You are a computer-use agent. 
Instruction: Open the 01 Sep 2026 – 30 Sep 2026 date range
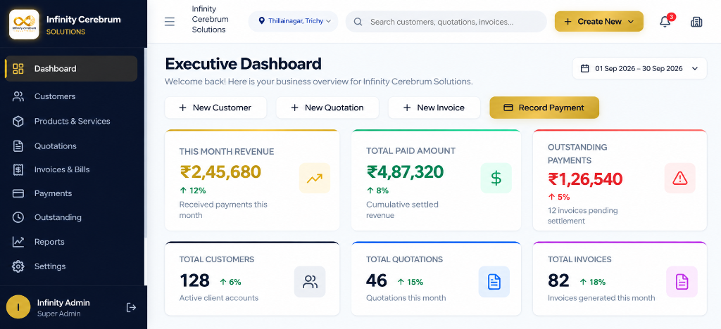639,68
